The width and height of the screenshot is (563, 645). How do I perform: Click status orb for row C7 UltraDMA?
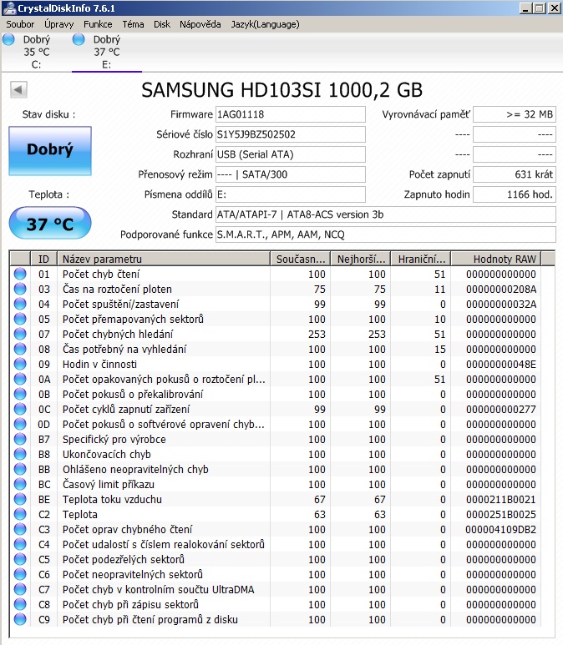20,589
